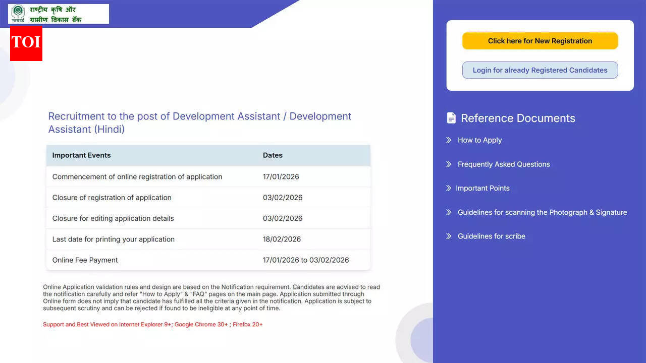
Task: Click the chevron icon before Important Points
Action: 449,188
